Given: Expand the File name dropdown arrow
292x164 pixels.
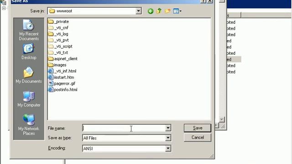Looking at the screenshot, I should pyautogui.click(x=168, y=128).
